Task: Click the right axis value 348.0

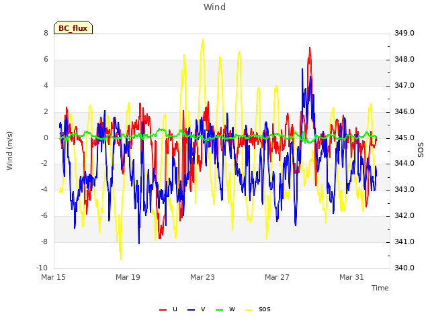Action: click(404, 59)
